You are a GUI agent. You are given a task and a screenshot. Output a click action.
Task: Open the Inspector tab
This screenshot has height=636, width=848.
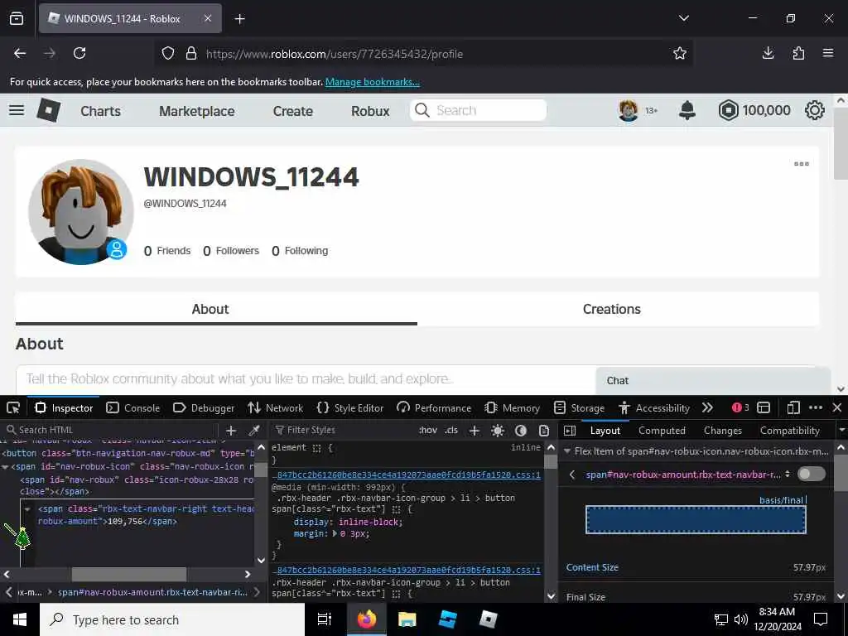tap(65, 407)
